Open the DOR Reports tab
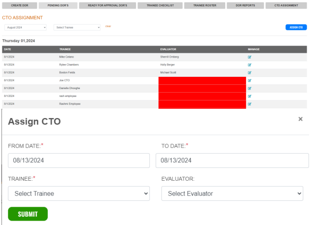 point(245,5)
